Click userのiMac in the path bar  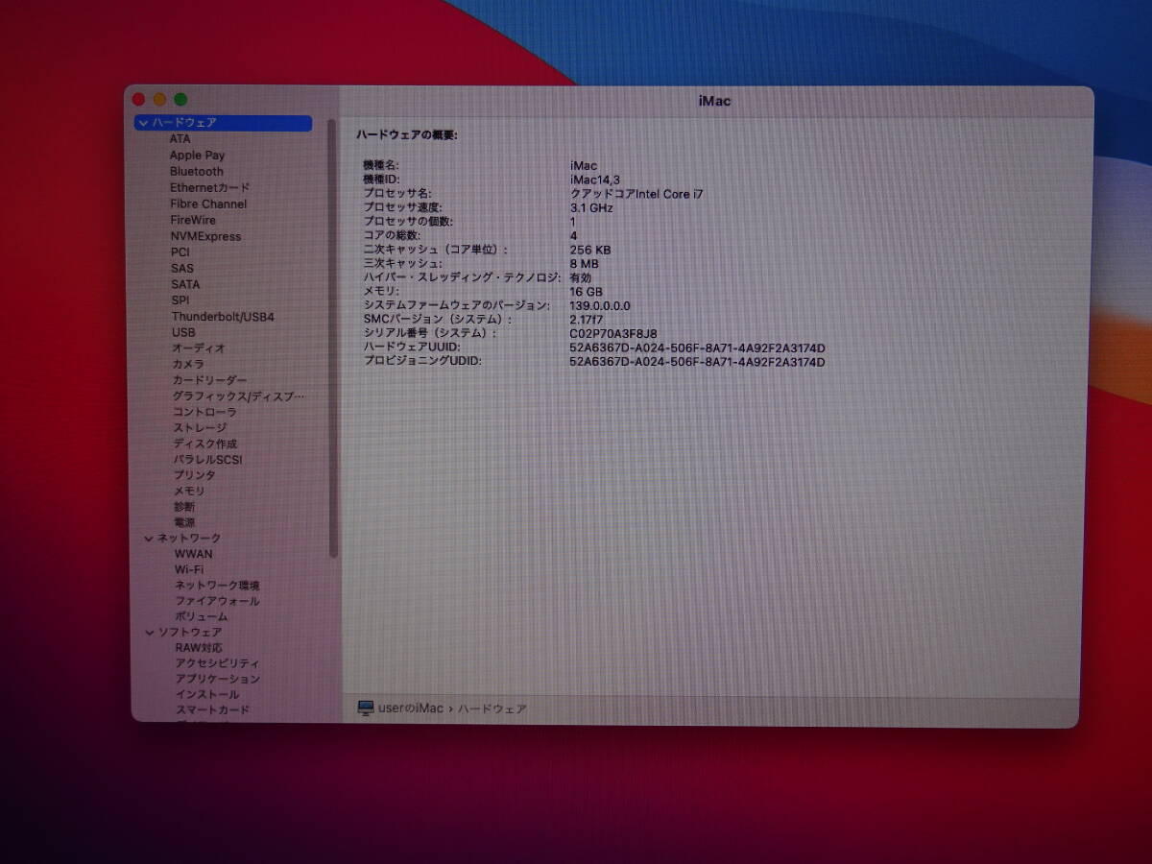[411, 708]
